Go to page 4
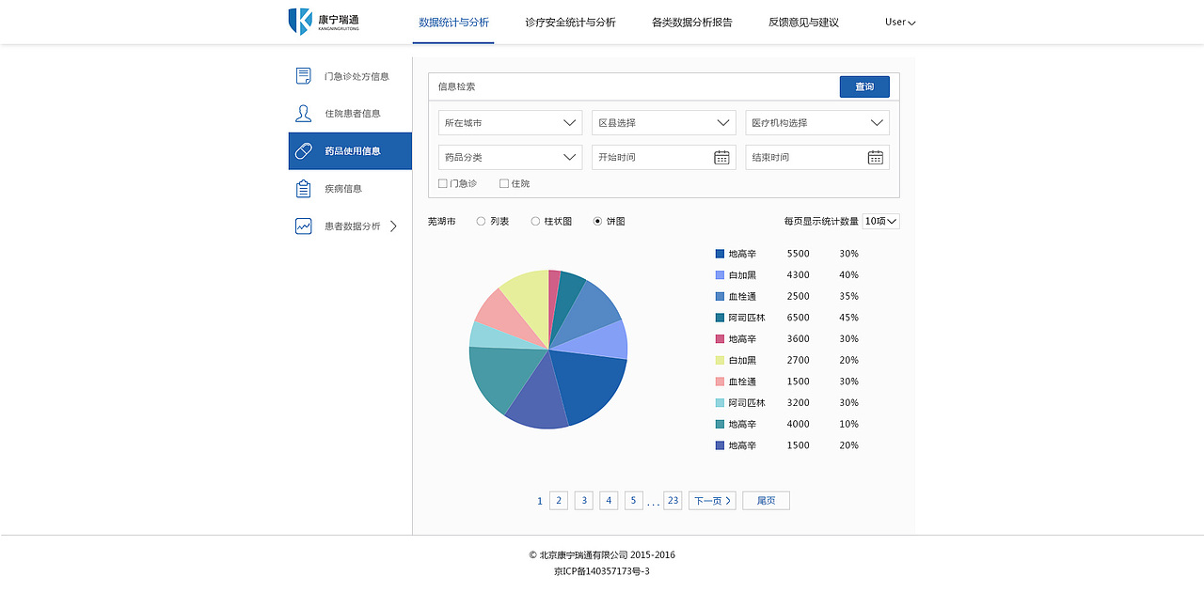Image resolution: width=1204 pixels, height=592 pixels. pyautogui.click(x=610, y=501)
